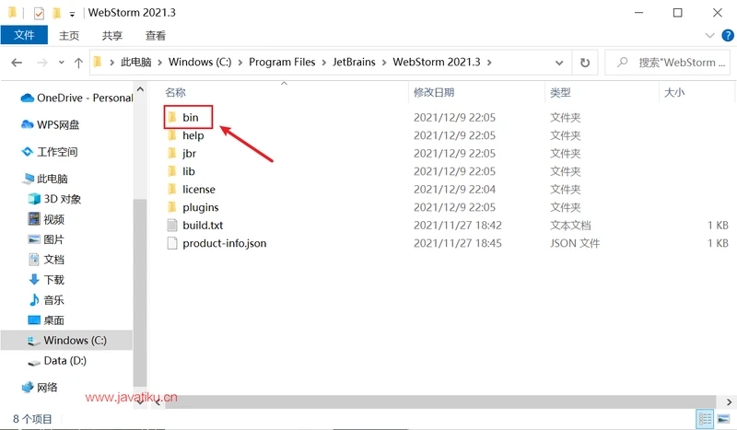Open 音乐 folder in sidebar
The width and height of the screenshot is (737, 430).
tap(46, 300)
